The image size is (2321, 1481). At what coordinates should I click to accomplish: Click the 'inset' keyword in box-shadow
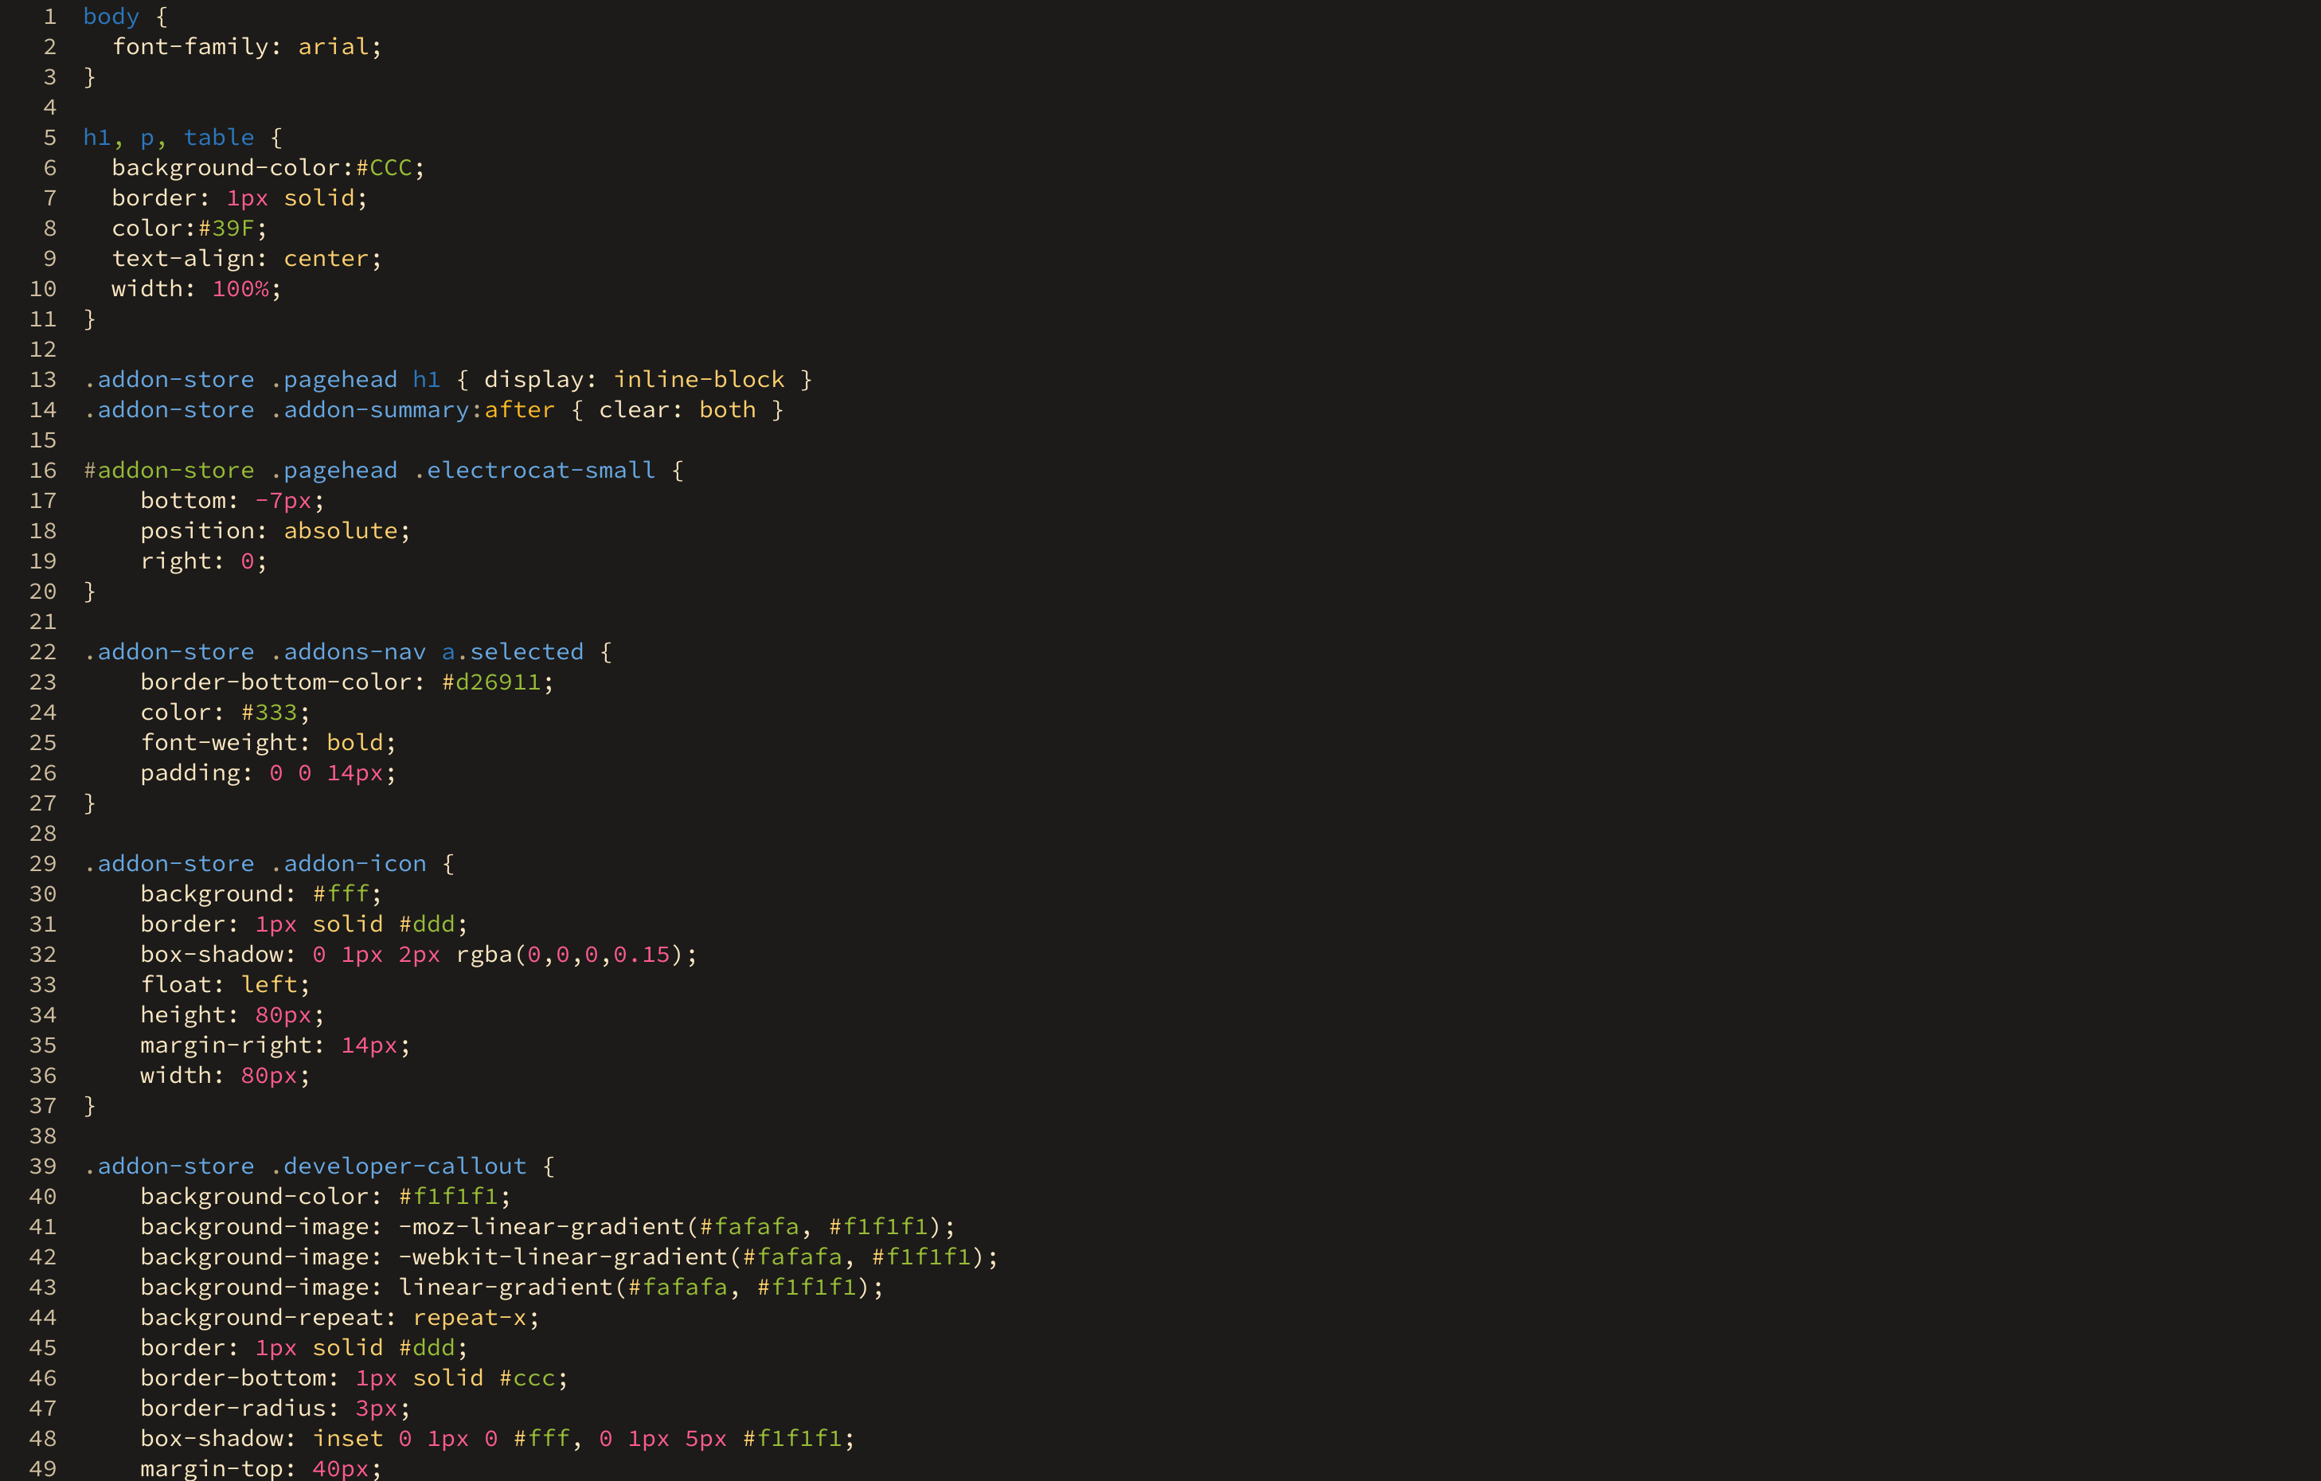click(x=347, y=1439)
